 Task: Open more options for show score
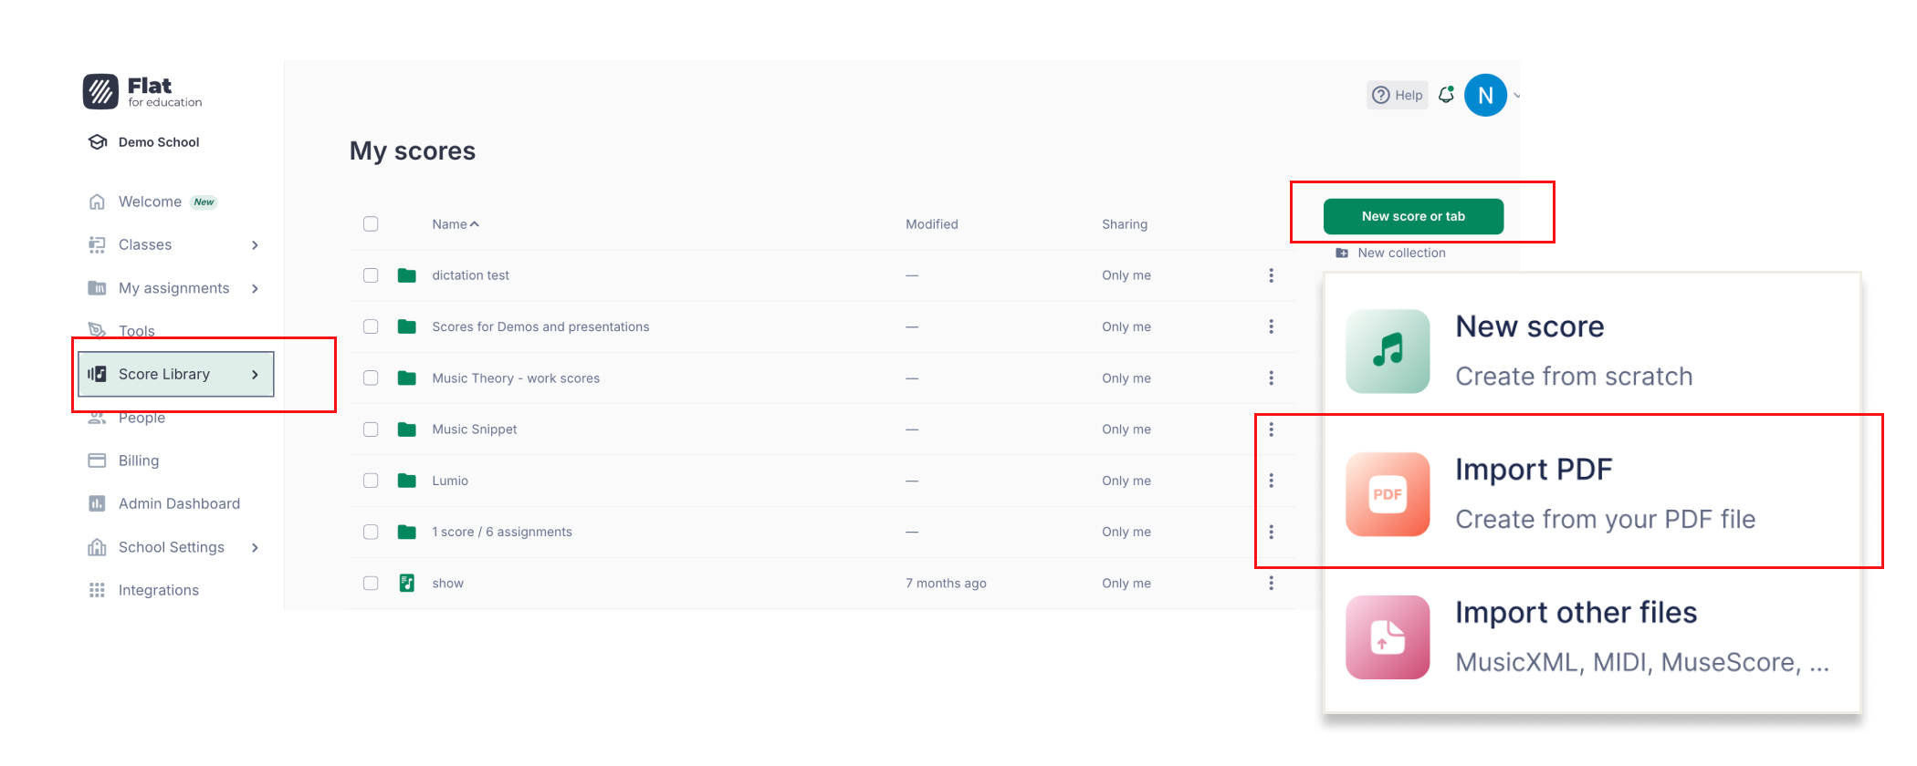(1271, 584)
